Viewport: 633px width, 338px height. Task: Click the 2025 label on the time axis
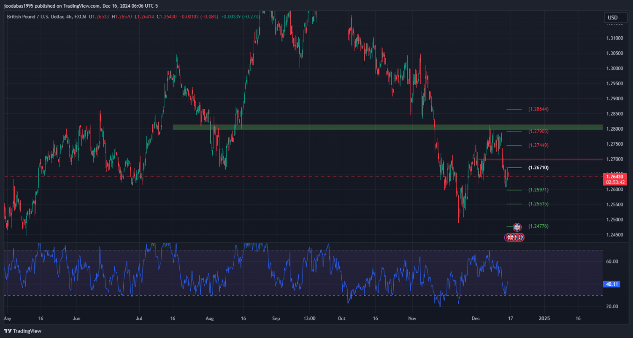tap(544, 319)
